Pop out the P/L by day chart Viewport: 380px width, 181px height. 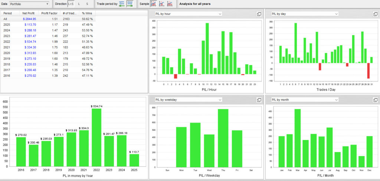(376, 14)
